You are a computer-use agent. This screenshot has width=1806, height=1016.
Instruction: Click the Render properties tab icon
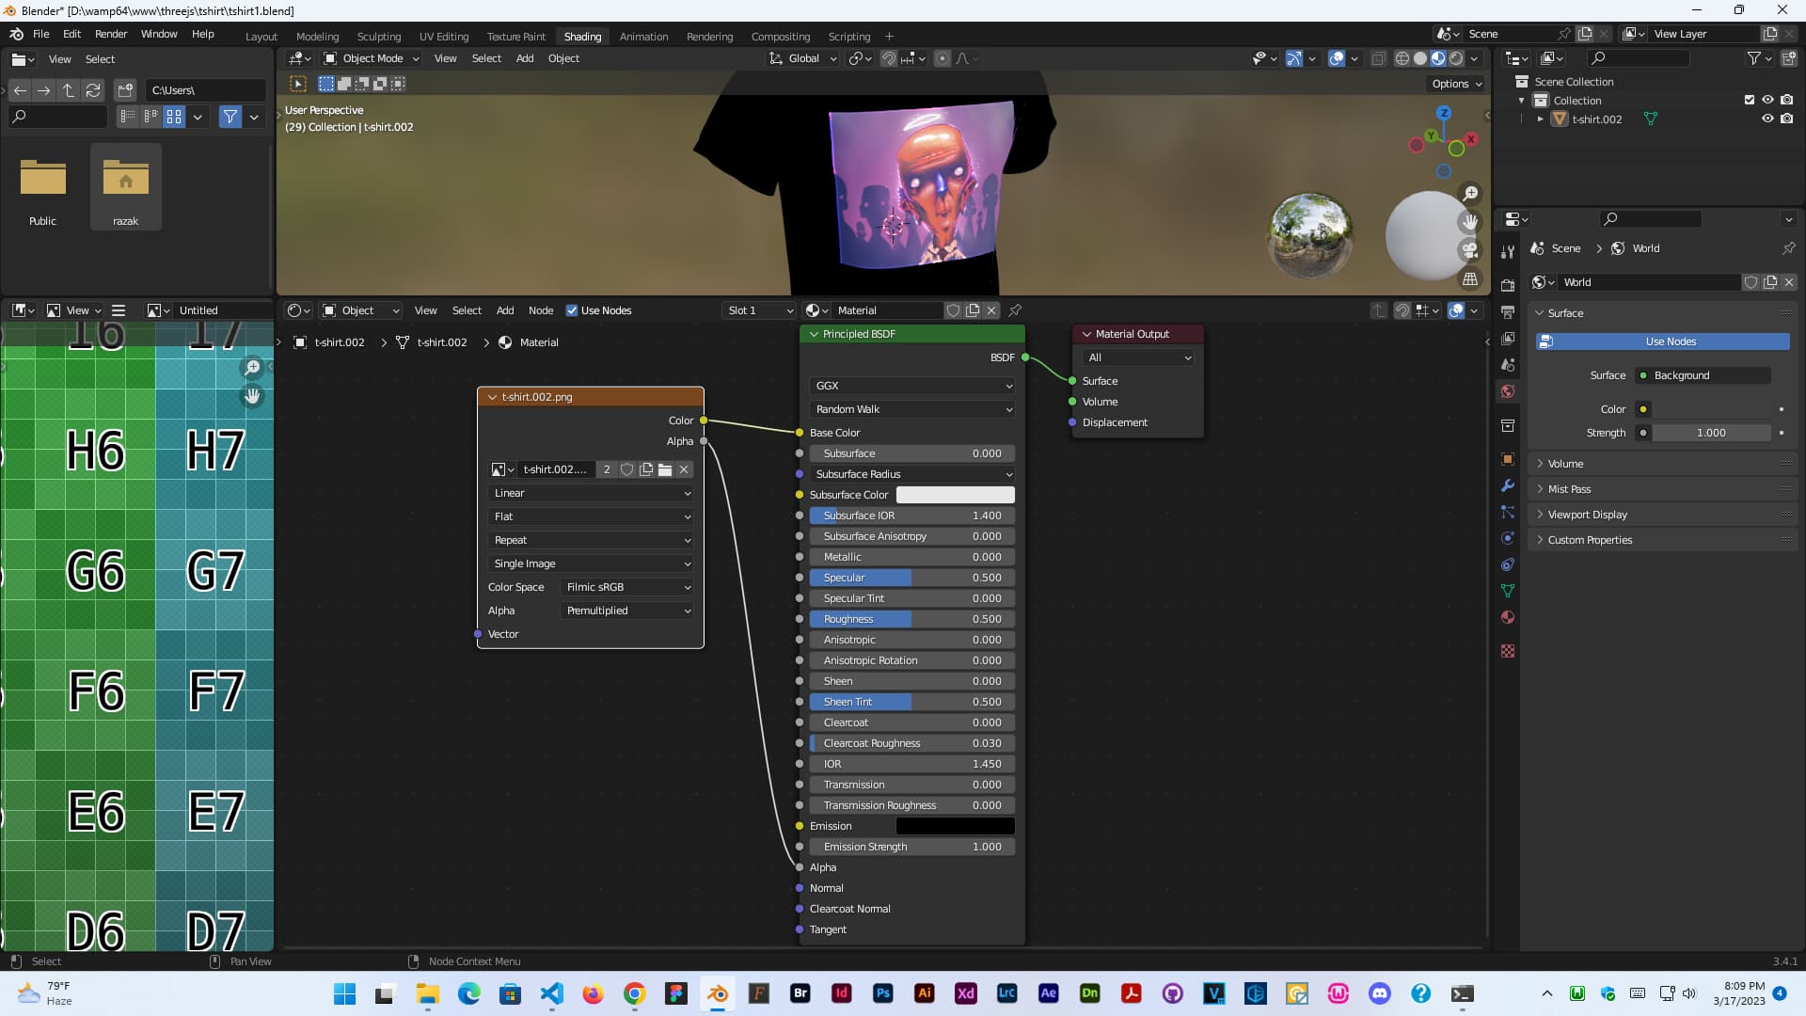pos(1508,286)
